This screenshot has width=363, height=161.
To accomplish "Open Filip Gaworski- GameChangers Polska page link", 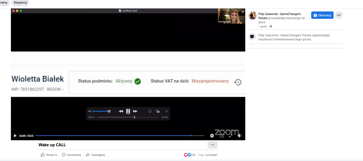I will (279, 14).
